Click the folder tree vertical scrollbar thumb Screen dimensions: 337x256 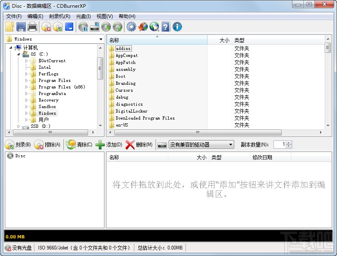point(100,68)
